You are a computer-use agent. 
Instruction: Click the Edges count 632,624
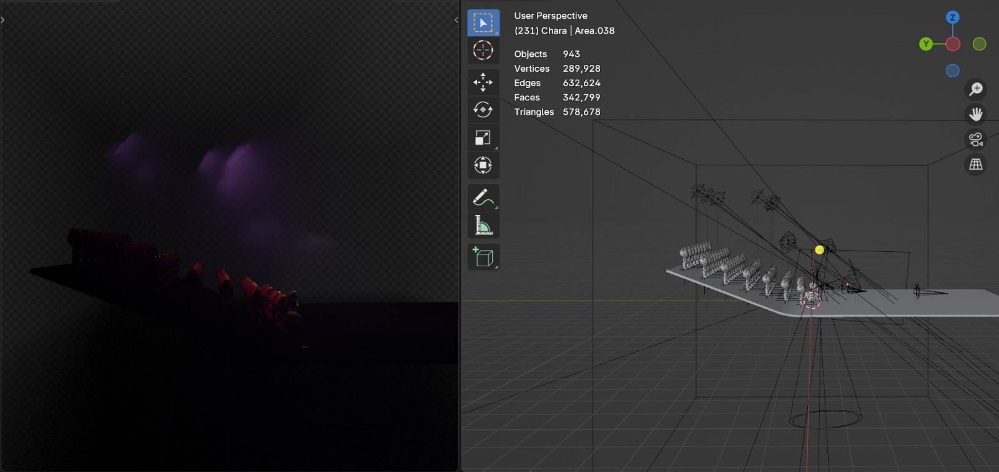pos(581,83)
